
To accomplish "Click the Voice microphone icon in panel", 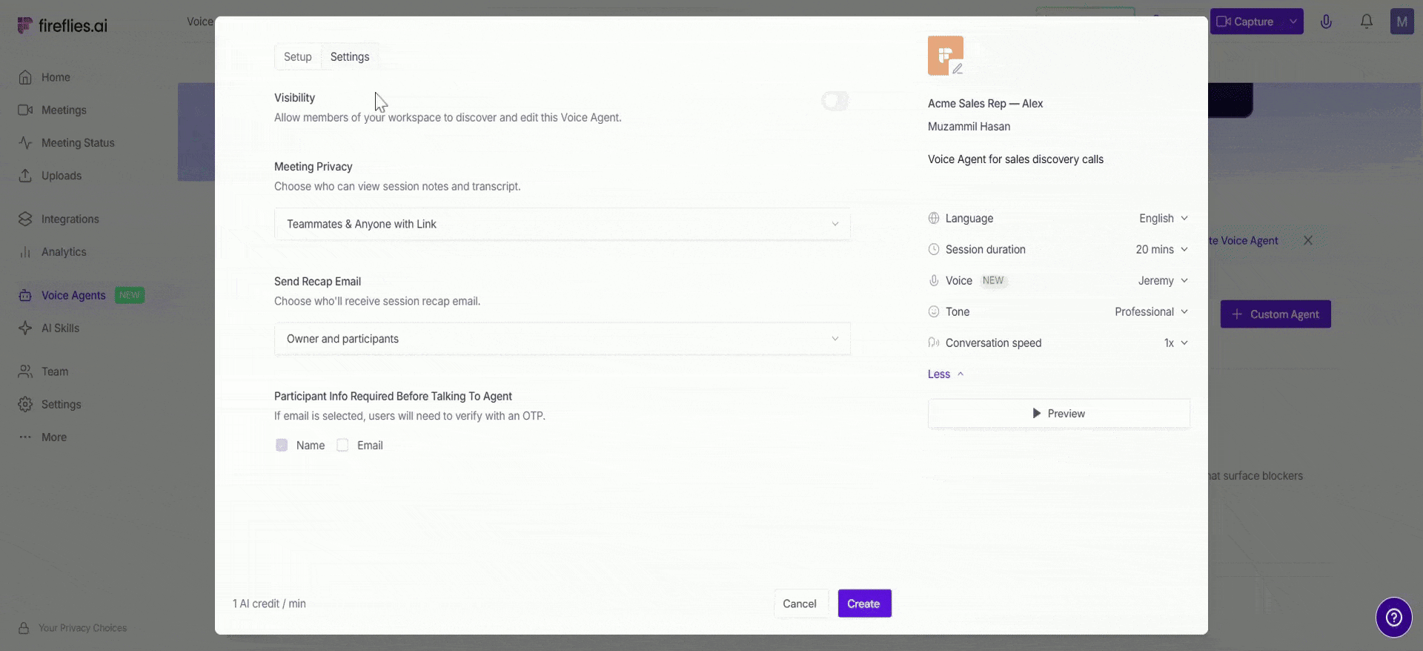I will [x=934, y=280].
